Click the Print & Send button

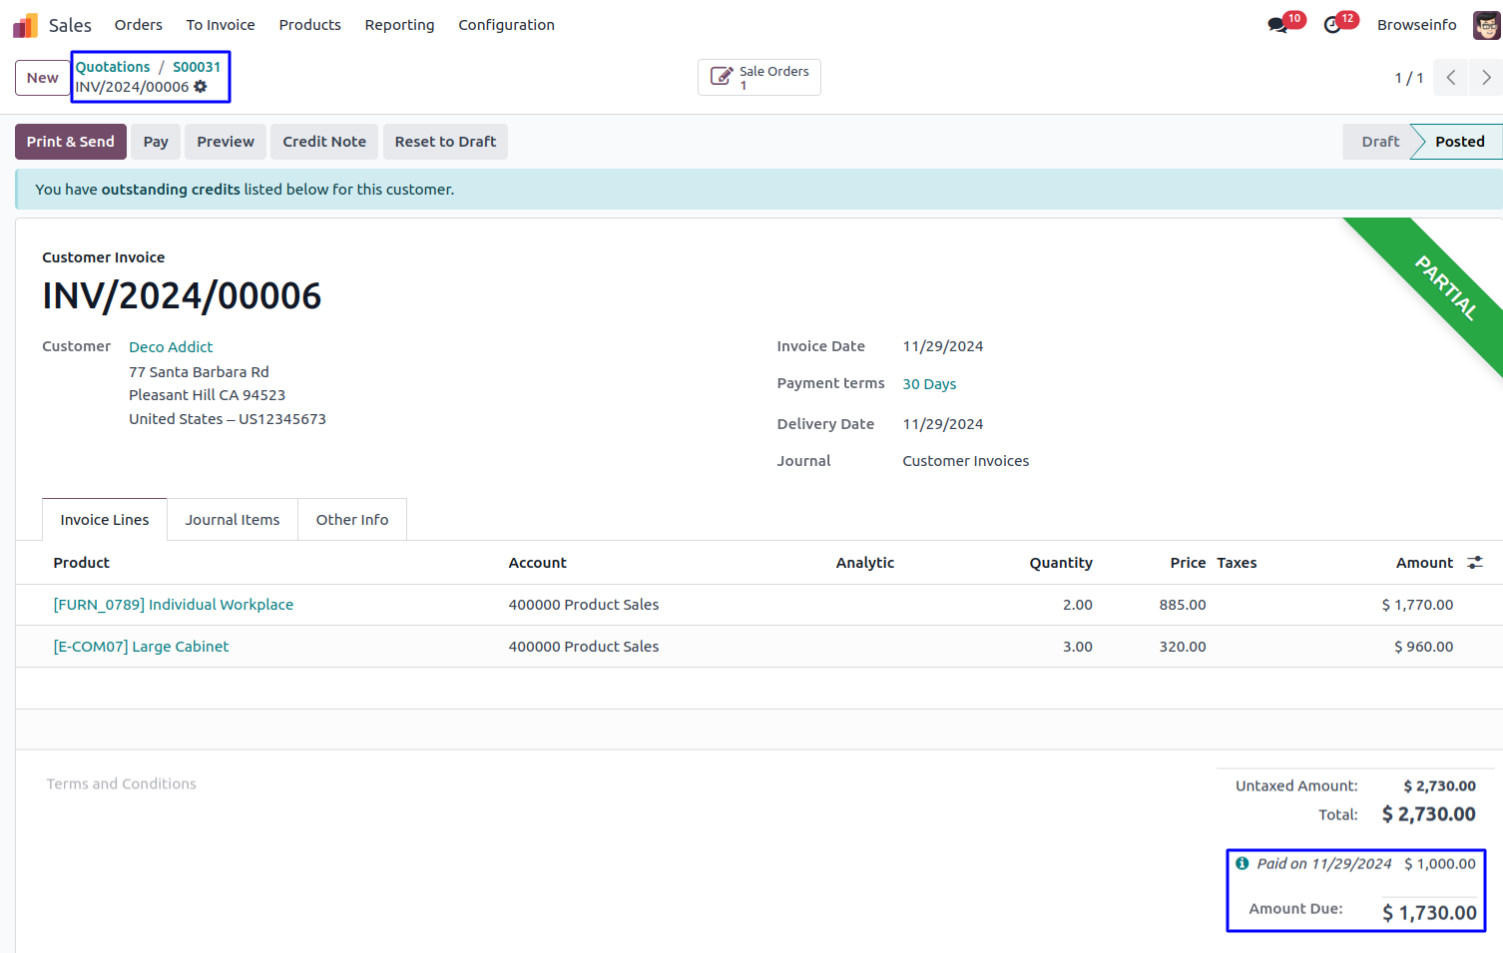70,142
